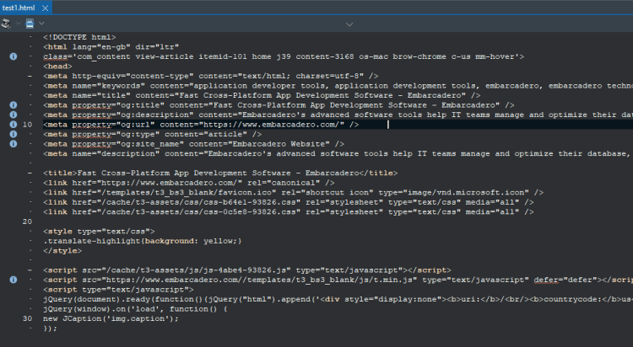Image resolution: width=633 pixels, height=347 pixels.
Task: Click the og:title meta property line text
Action: coord(279,105)
